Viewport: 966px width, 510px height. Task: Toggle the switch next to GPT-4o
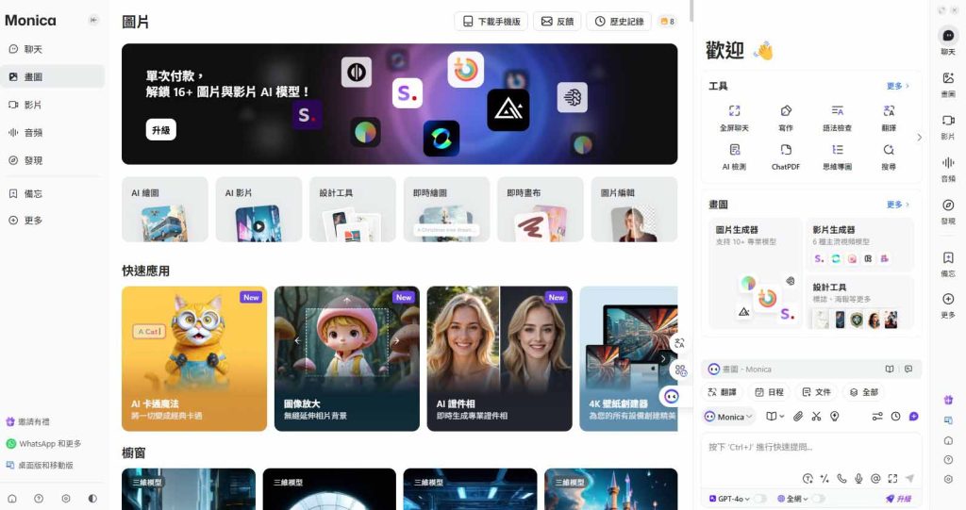[759, 499]
